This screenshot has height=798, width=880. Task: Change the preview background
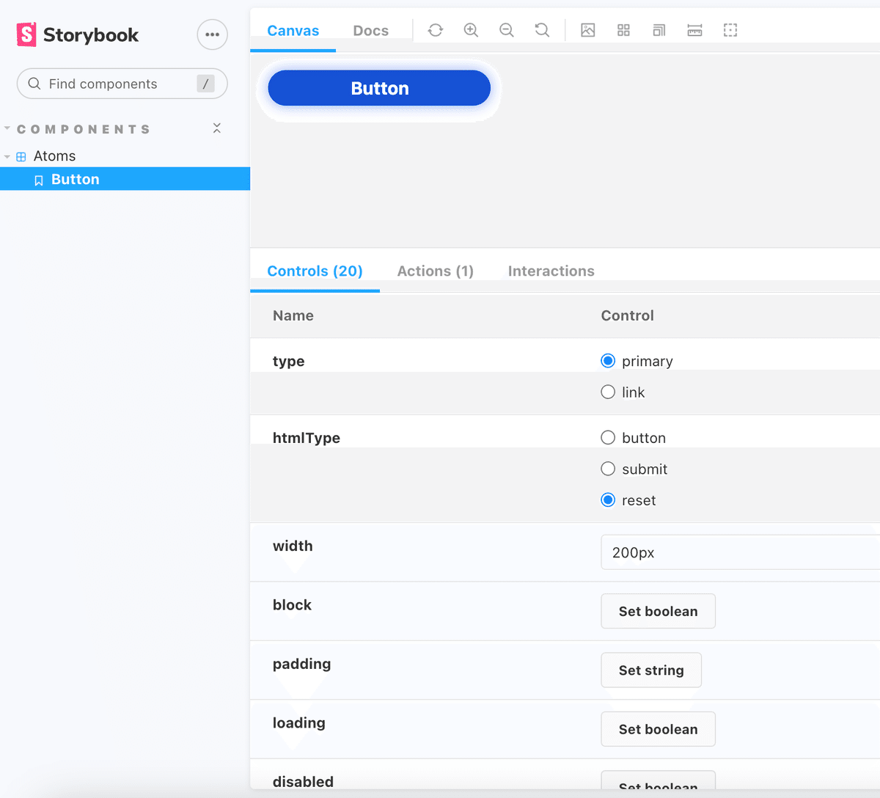588,30
